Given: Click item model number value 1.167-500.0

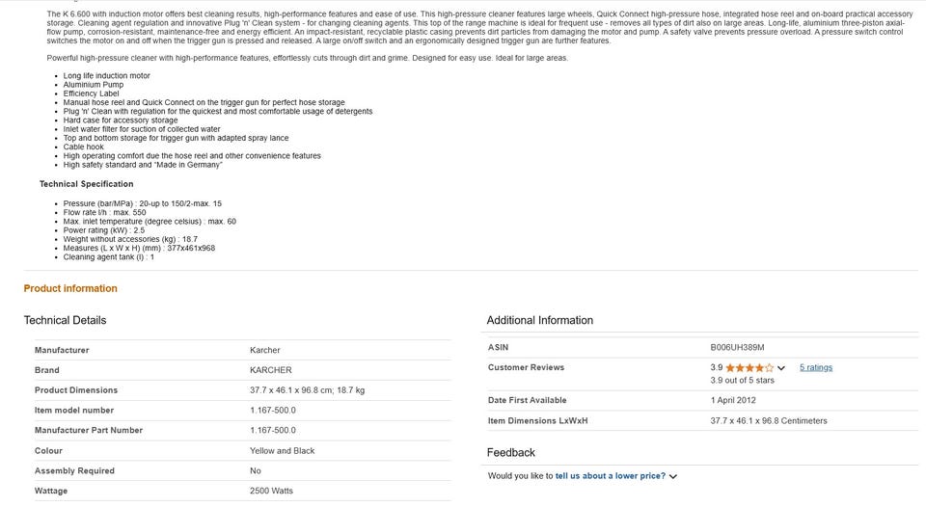Looking at the screenshot, I should click(x=273, y=411).
